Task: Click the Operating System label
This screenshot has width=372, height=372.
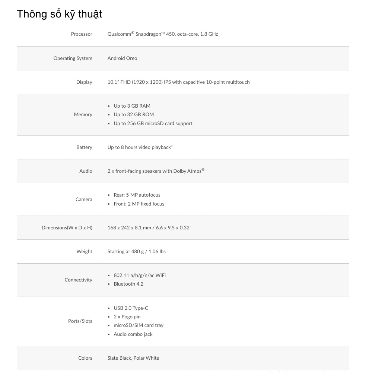Action: tap(73, 58)
